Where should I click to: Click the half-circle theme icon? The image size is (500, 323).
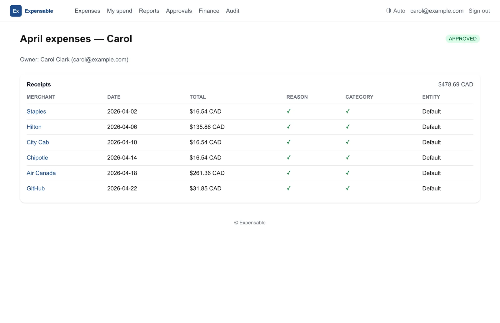pos(389,11)
